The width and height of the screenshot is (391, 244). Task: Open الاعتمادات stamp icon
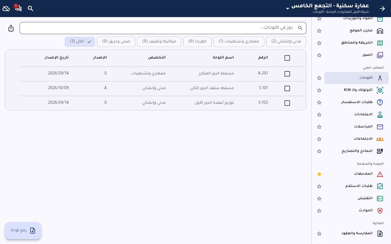pyautogui.click(x=380, y=115)
